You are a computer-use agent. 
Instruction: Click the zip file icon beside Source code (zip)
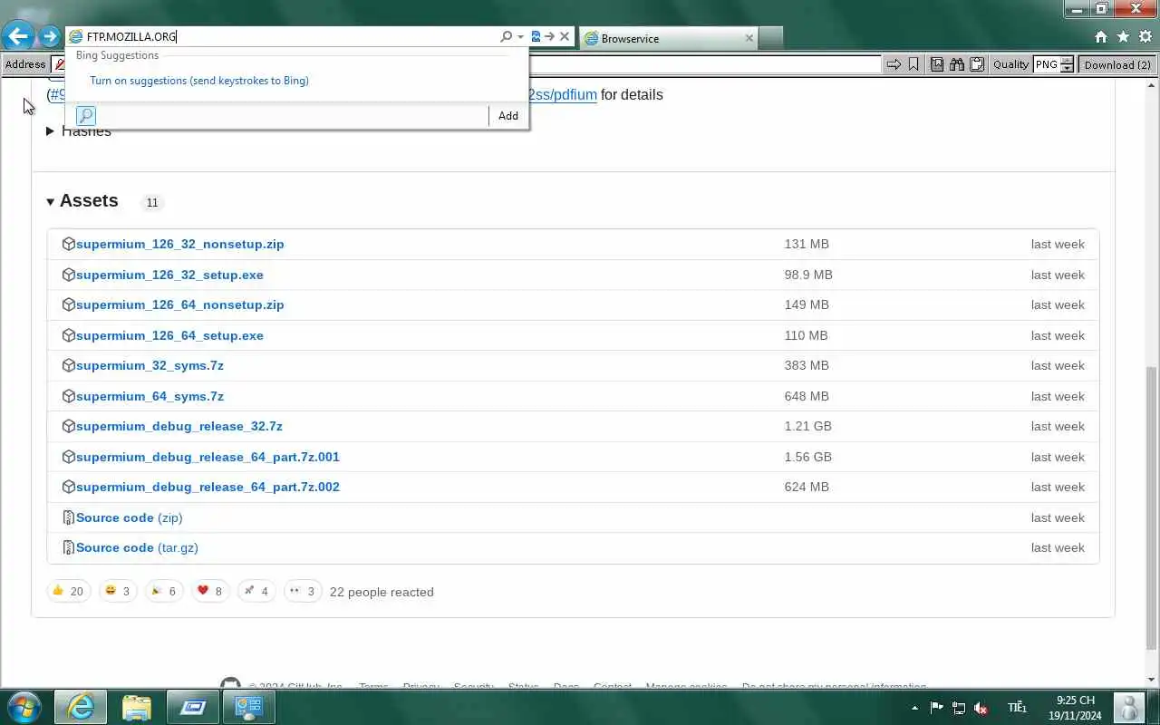(x=68, y=517)
